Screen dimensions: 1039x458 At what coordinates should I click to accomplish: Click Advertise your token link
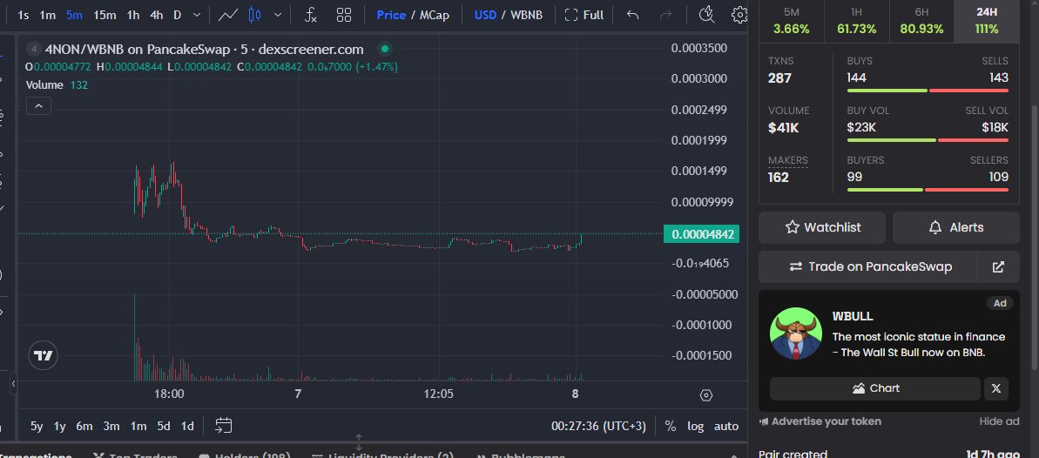pos(820,421)
